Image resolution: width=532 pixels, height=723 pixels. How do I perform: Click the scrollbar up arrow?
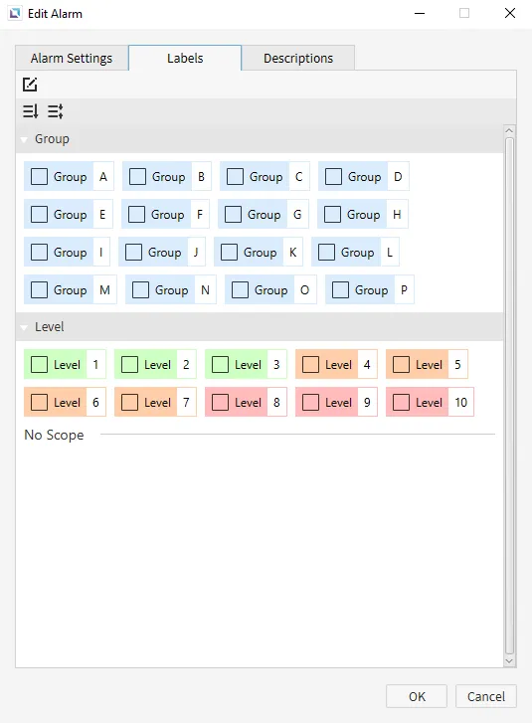click(x=509, y=130)
